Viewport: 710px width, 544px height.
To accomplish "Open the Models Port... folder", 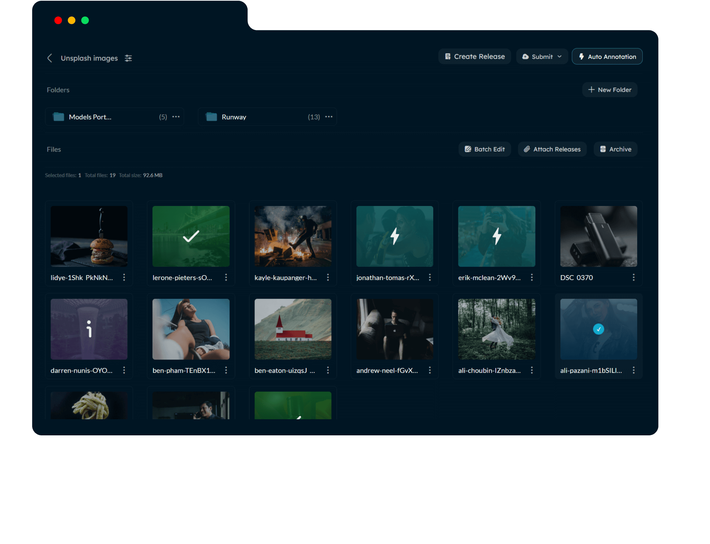I will 114,117.
